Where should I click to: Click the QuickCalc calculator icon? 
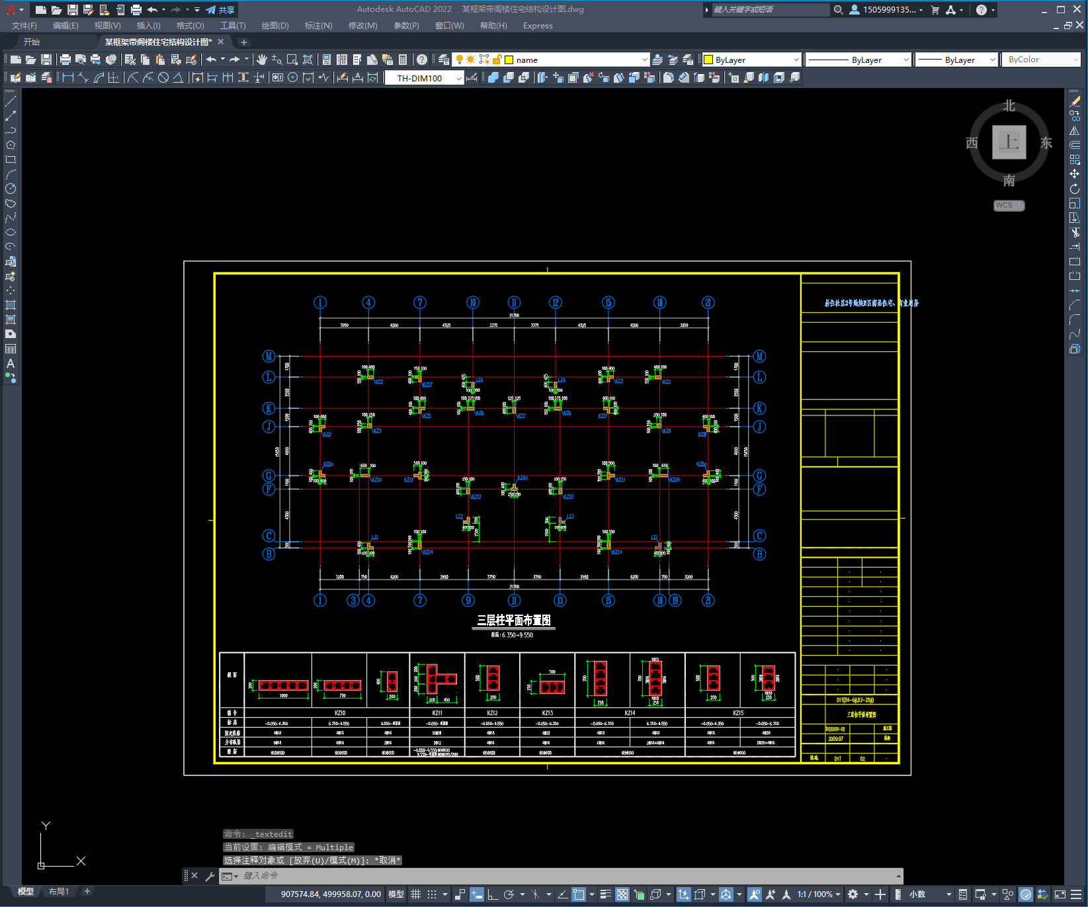coord(403,60)
